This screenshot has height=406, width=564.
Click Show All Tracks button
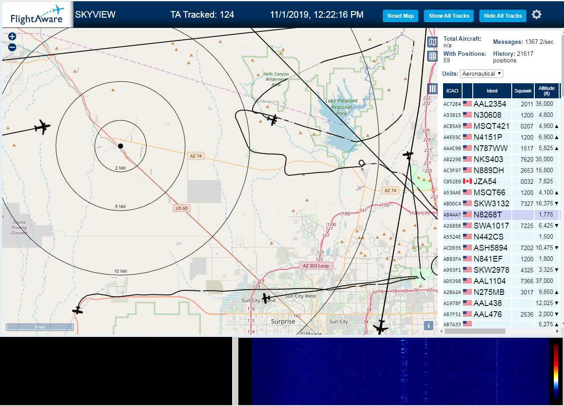click(x=449, y=16)
